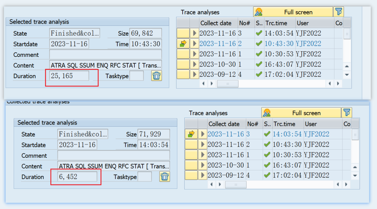Viewport: 377px width, 209px height.
Task: Click No# column header in bottom table
Action: (254, 124)
